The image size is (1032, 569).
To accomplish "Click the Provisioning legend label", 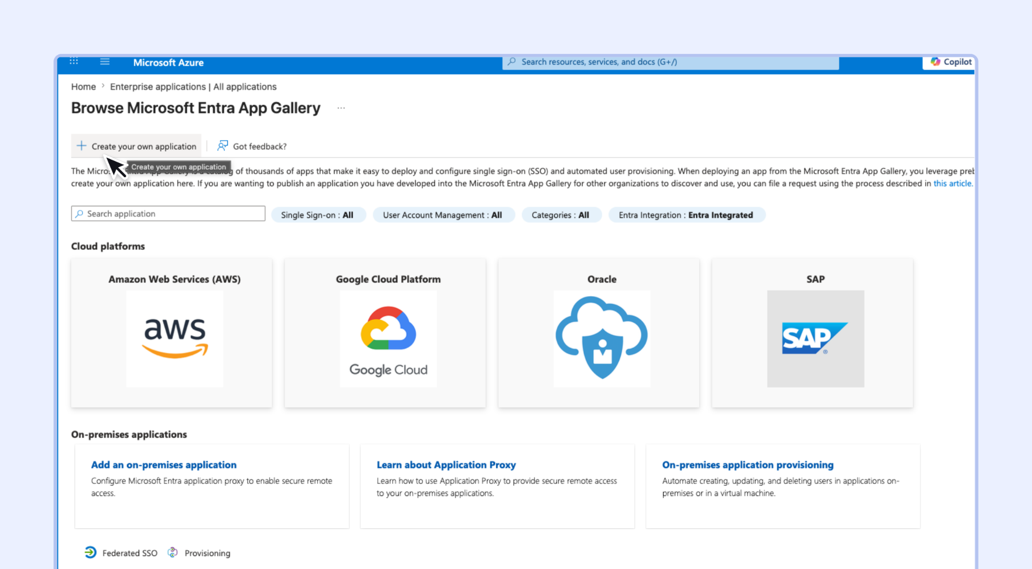I will tap(208, 553).
